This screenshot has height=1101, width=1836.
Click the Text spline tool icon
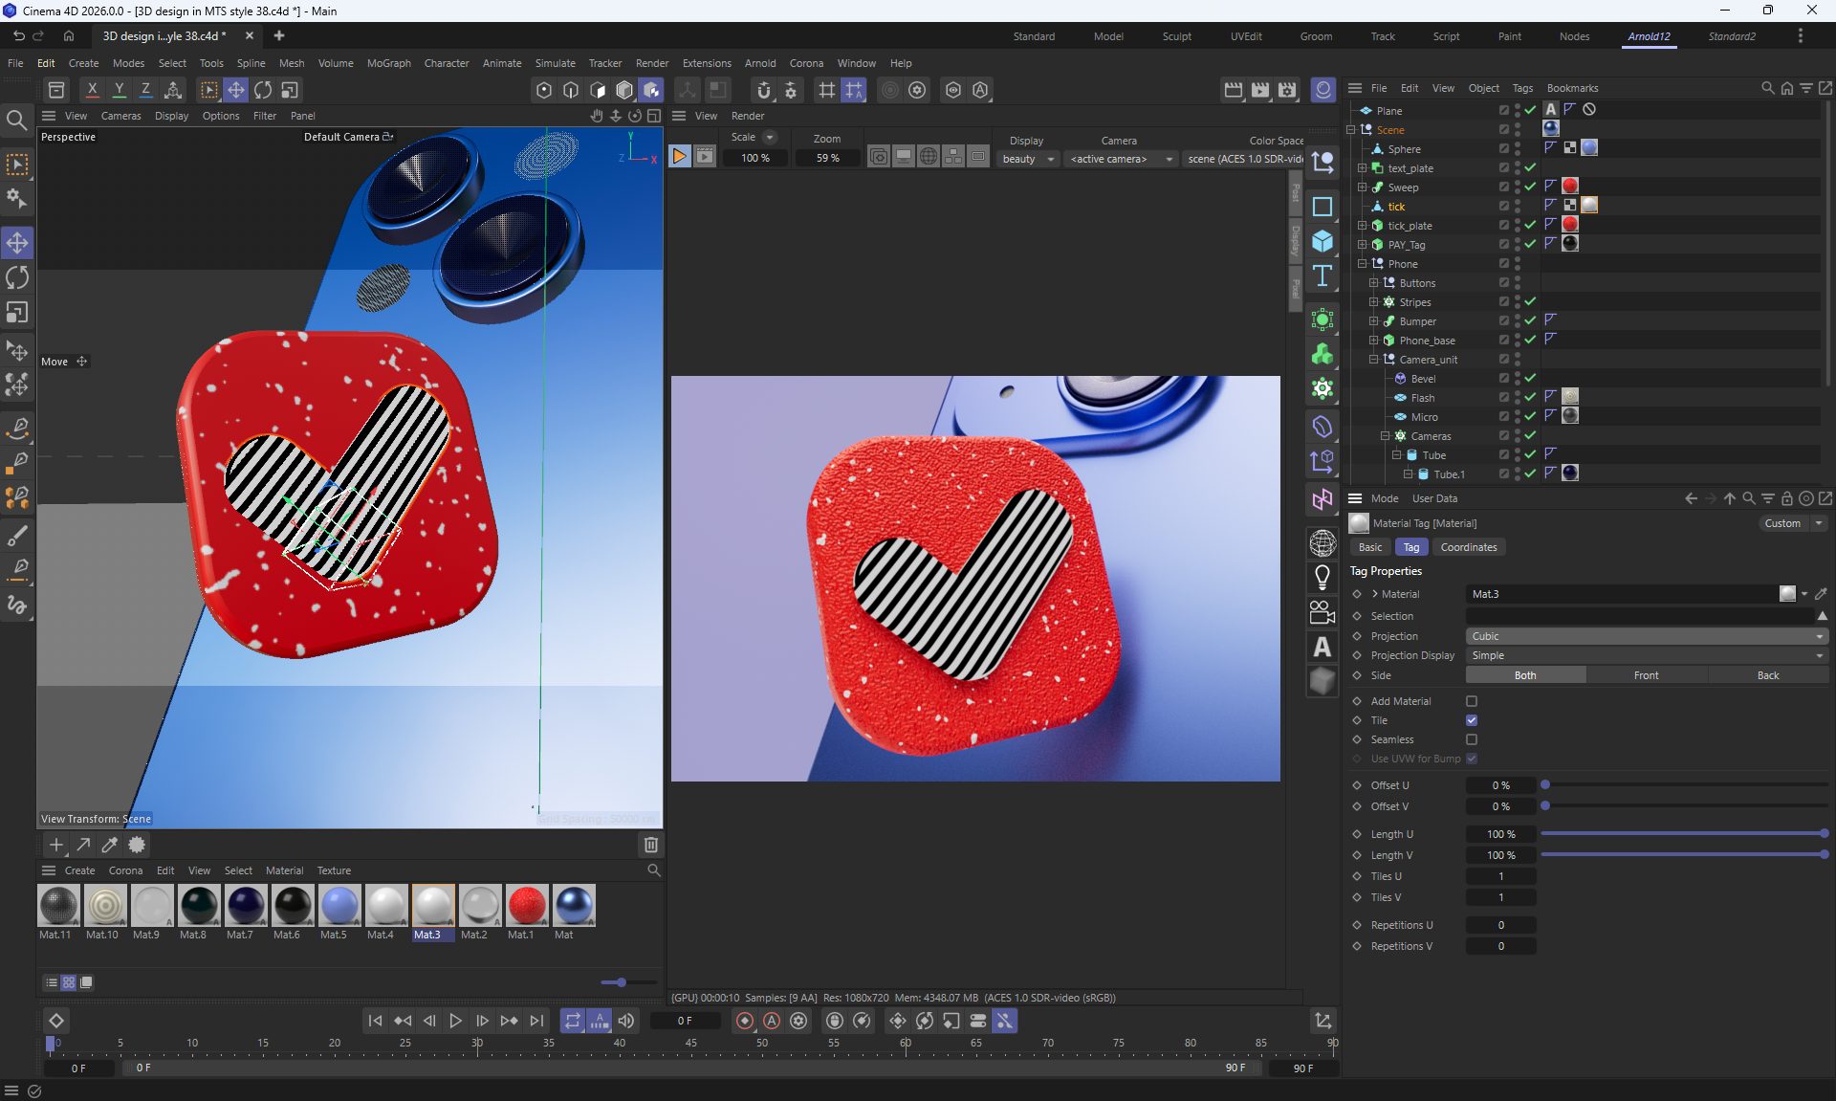click(x=1322, y=276)
